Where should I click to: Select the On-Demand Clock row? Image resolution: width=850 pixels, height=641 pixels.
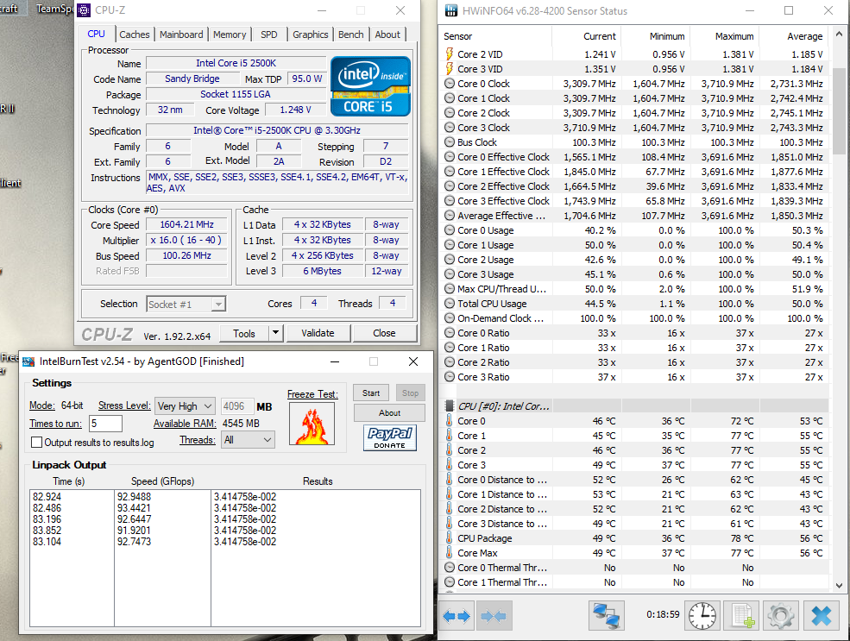[634, 318]
